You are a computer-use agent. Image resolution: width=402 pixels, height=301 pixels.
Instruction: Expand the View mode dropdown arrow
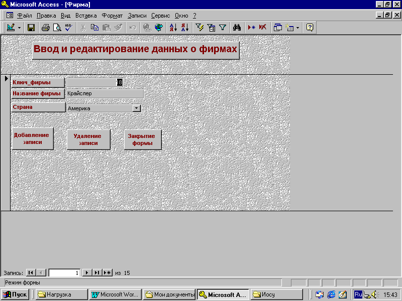[x=19, y=28]
